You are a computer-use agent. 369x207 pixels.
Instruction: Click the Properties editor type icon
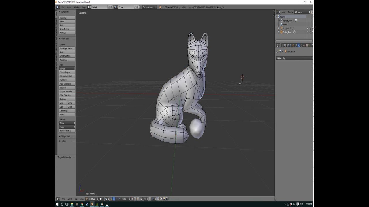pos(278,45)
